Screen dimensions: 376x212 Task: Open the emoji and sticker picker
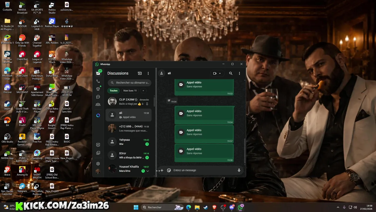(x=169, y=170)
